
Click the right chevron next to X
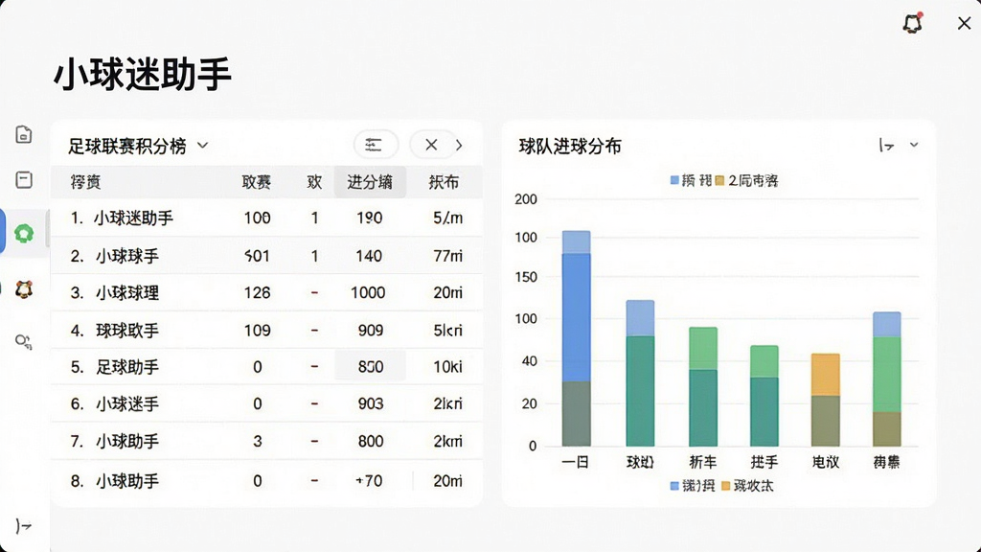459,146
